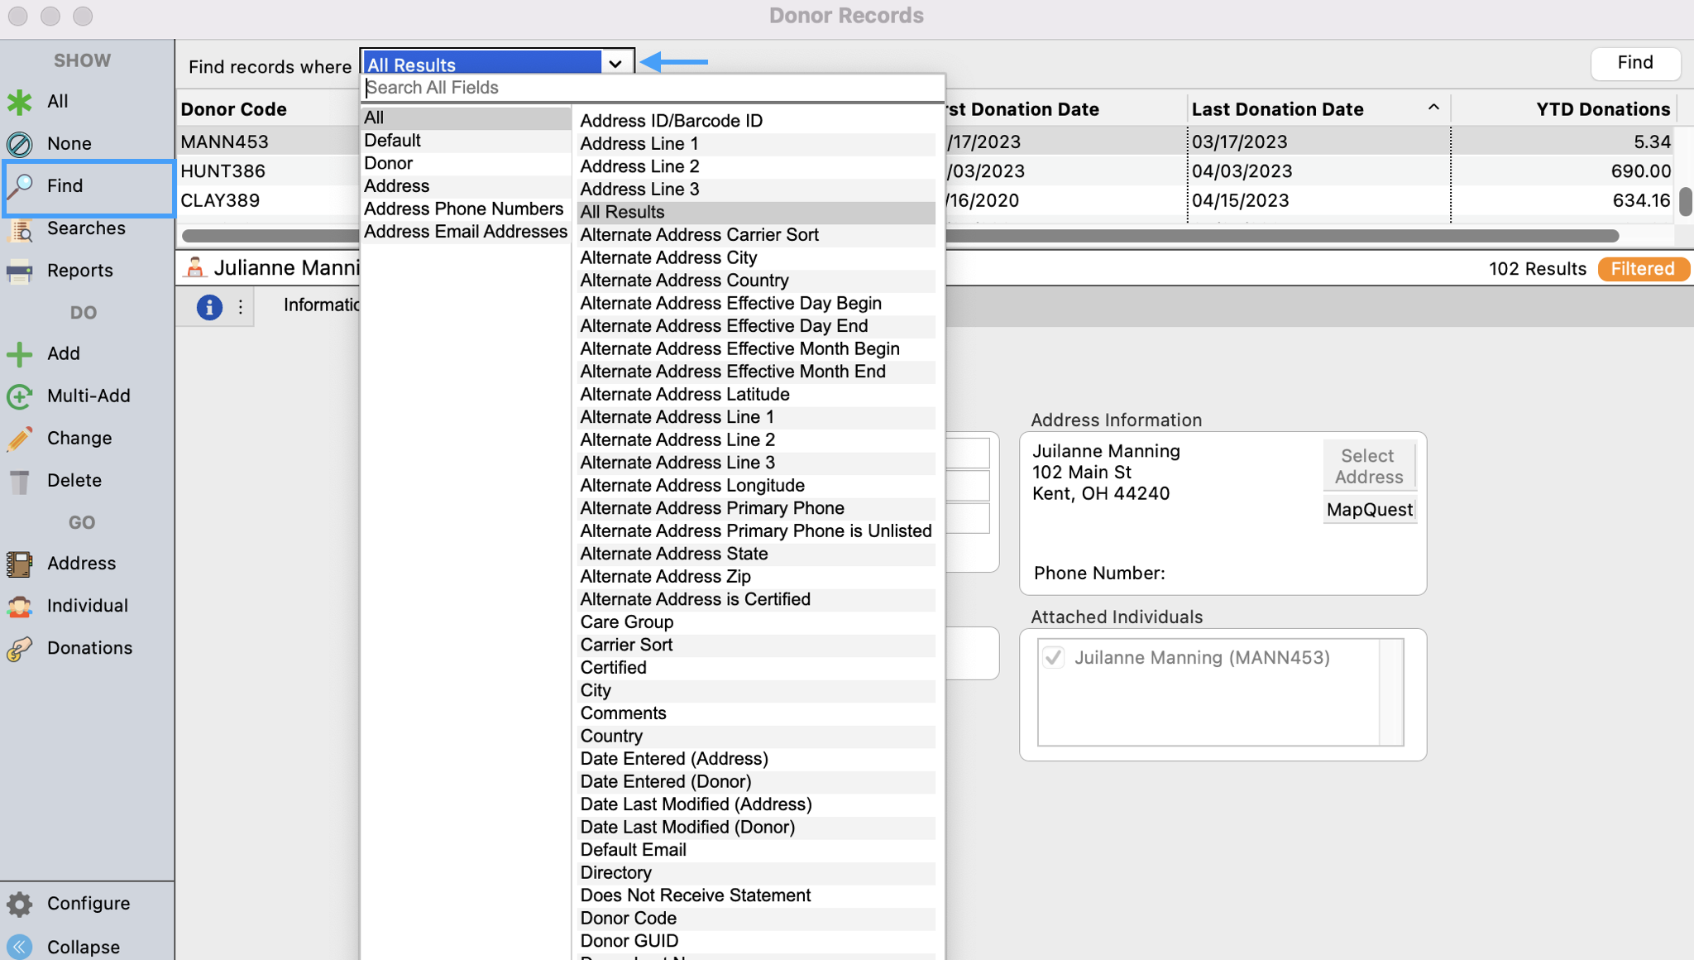Image resolution: width=1694 pixels, height=960 pixels.
Task: Select the Find magnifying glass icon
Action: tap(19, 186)
